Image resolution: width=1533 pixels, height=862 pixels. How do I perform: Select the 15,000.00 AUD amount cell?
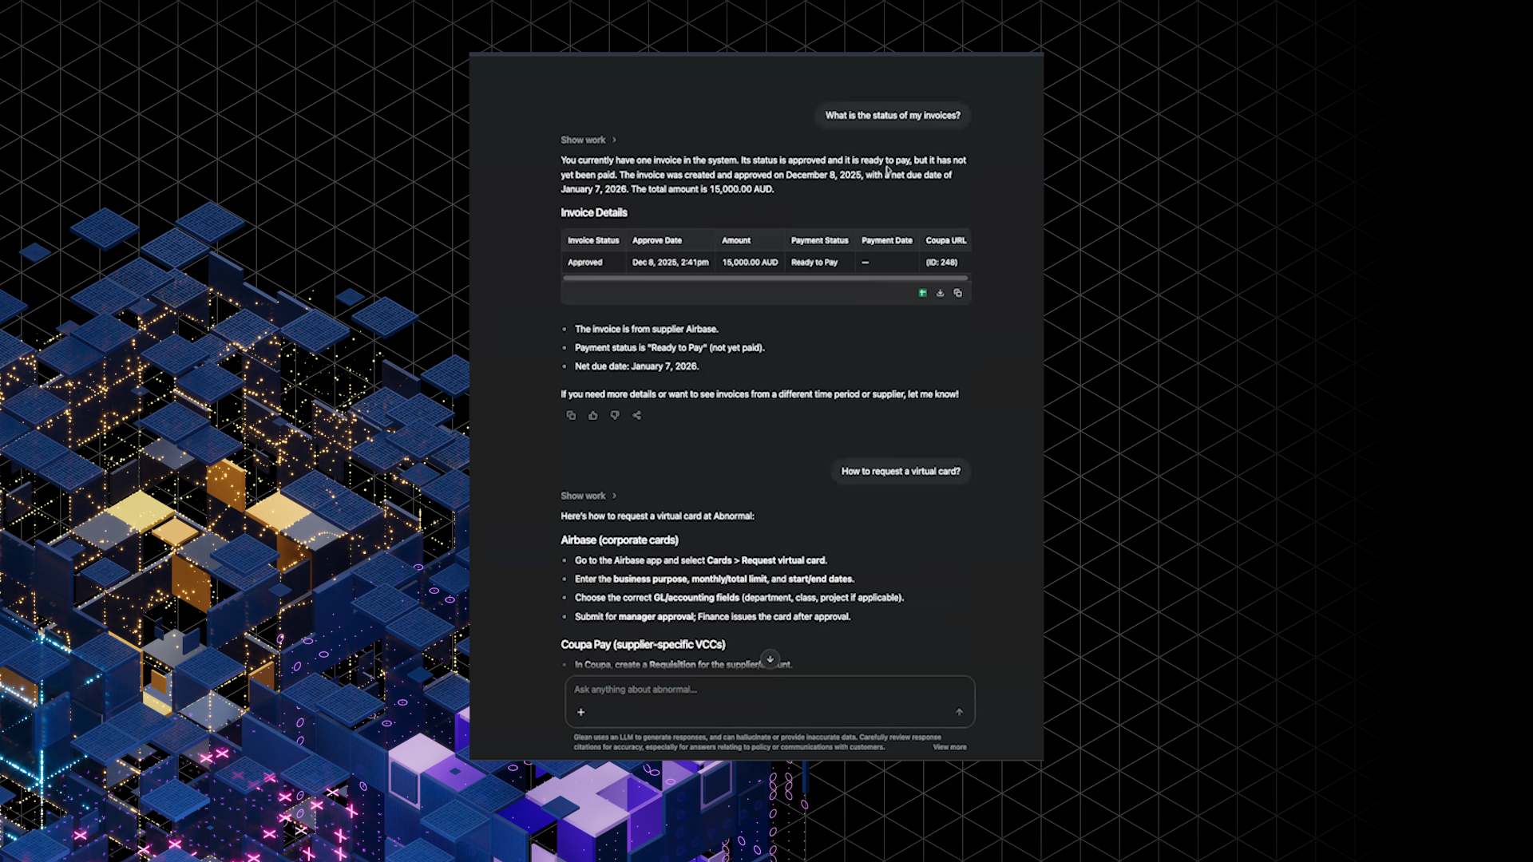pyautogui.click(x=750, y=263)
